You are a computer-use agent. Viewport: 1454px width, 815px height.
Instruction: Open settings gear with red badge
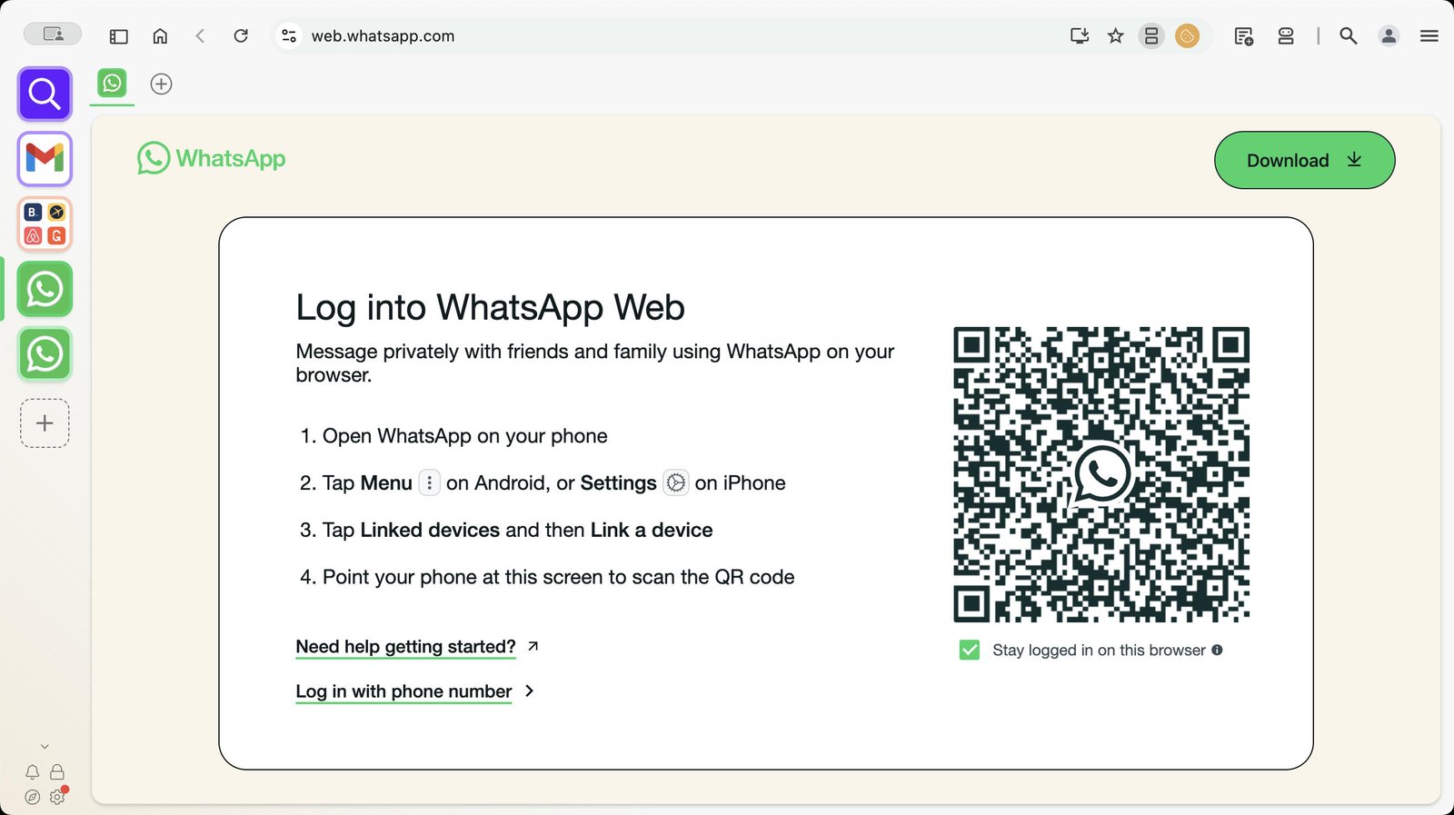(57, 797)
